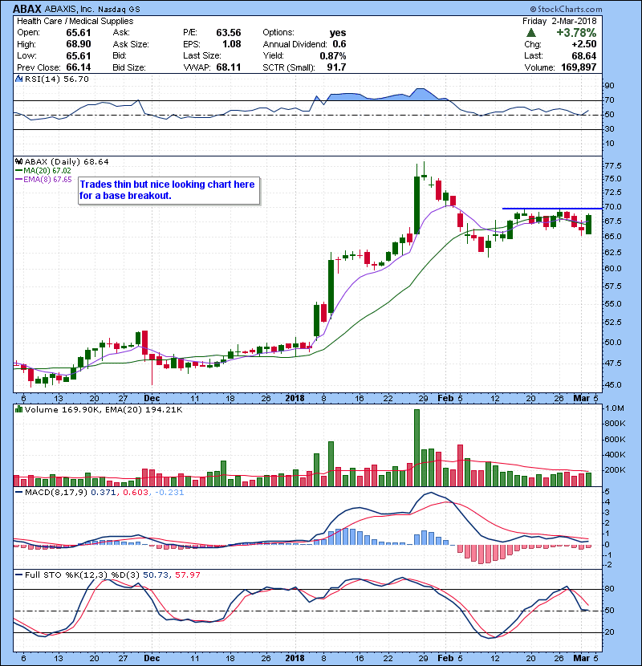The width and height of the screenshot is (642, 666).
Task: Click the 1.0M volume axis label
Action: point(615,408)
